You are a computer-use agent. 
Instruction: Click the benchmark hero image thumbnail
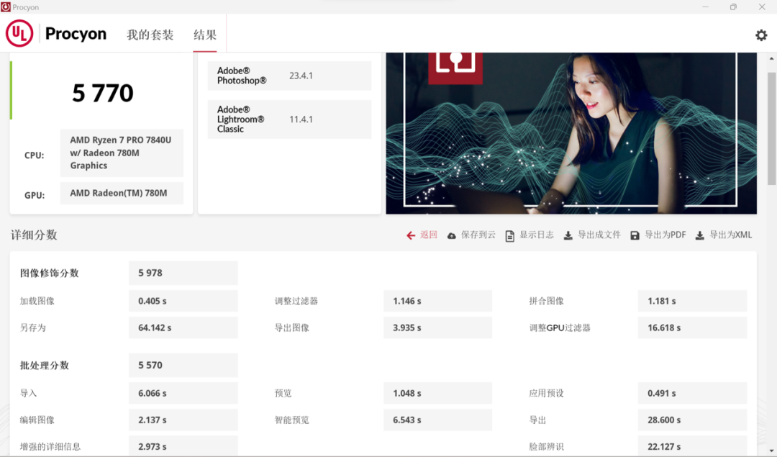(571, 133)
